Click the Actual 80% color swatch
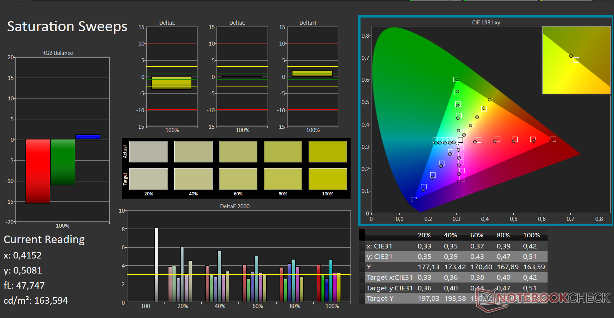The image size is (614, 318). click(283, 152)
